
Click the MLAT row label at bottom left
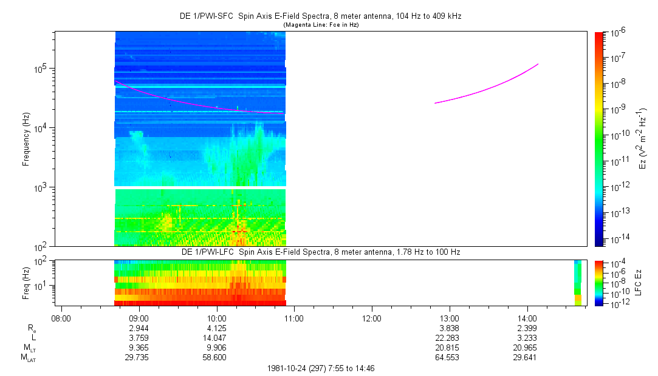[29, 358]
